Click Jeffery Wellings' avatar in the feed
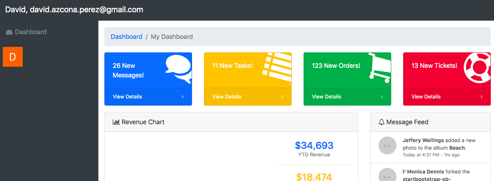The width and height of the screenshot is (494, 181). point(387,146)
